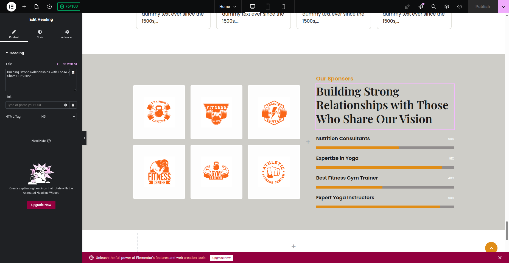Click the Edit with AI link

67,64
